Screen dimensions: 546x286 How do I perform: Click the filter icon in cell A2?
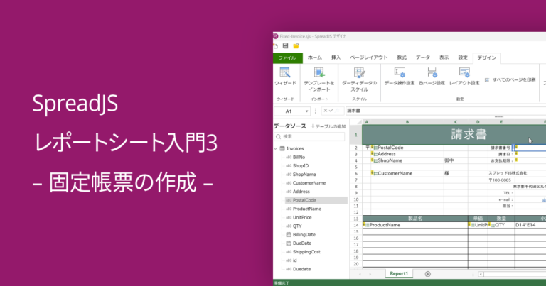367,148
